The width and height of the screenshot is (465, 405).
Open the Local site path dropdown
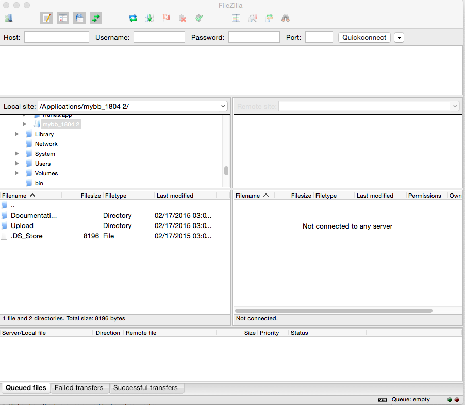pyautogui.click(x=223, y=106)
